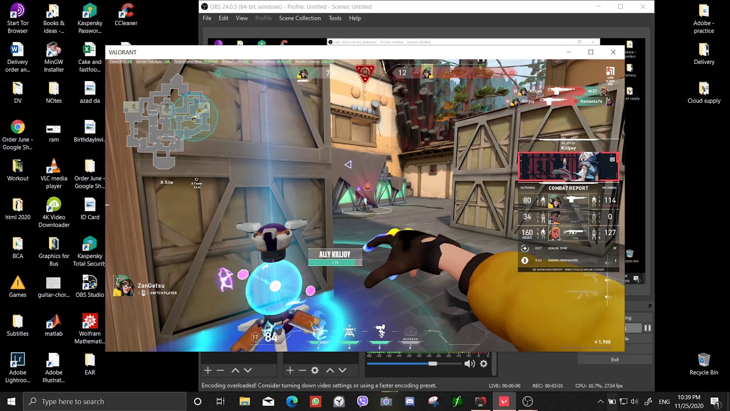Remove the selected source with the minus icon
This screenshot has width=730, height=411.
pyautogui.click(x=302, y=370)
